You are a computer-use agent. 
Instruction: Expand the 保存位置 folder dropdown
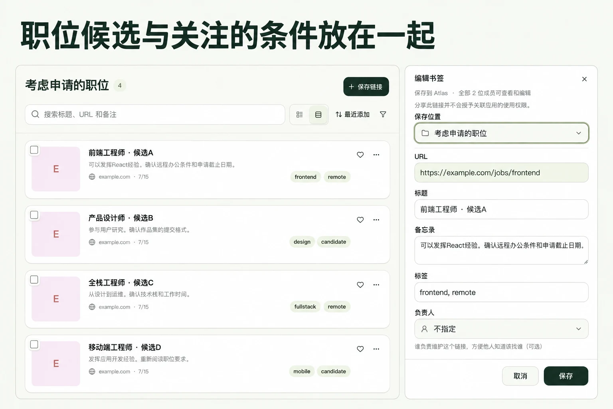pyautogui.click(x=501, y=133)
